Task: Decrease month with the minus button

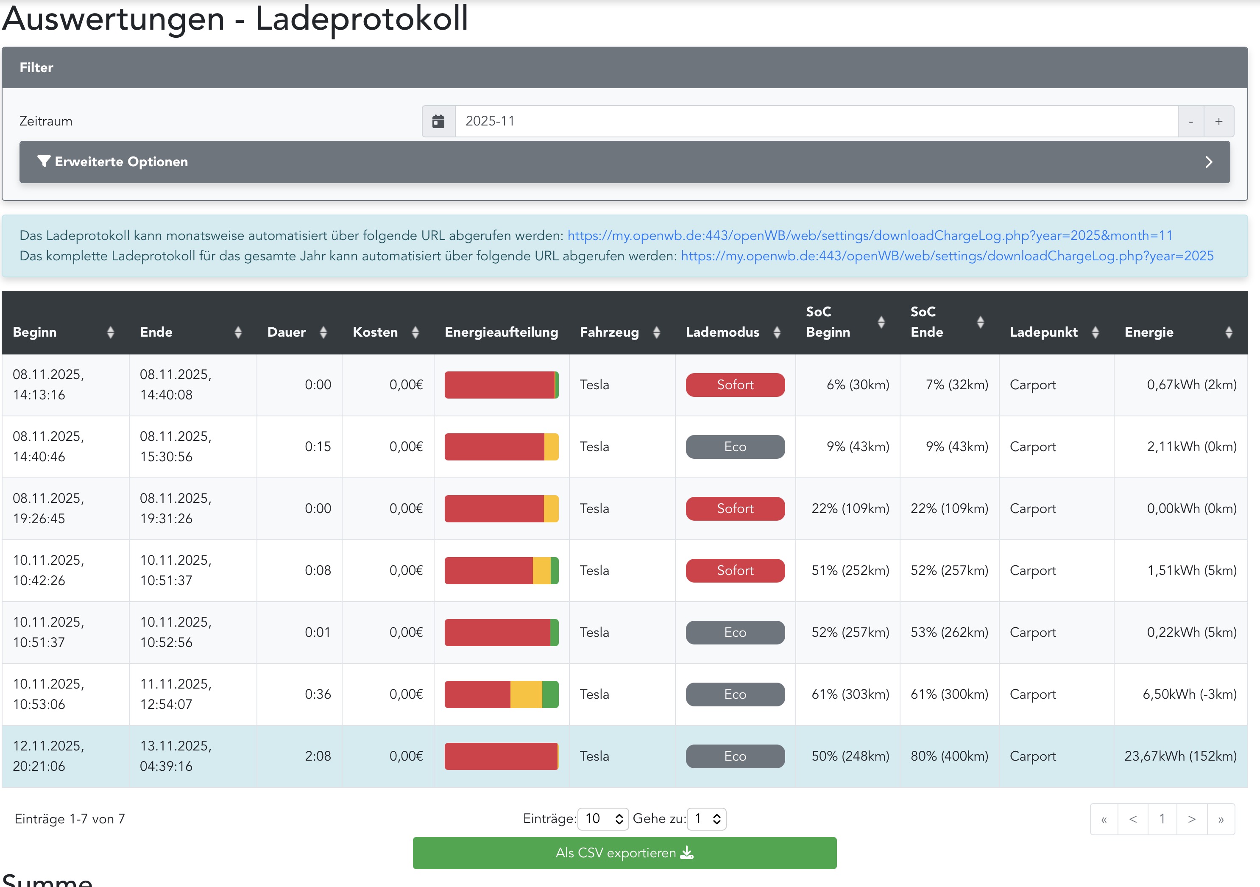Action: tap(1190, 121)
